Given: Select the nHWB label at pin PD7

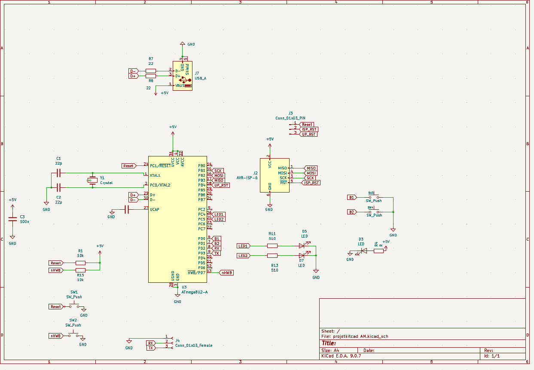Looking at the screenshot, I should [226, 272].
